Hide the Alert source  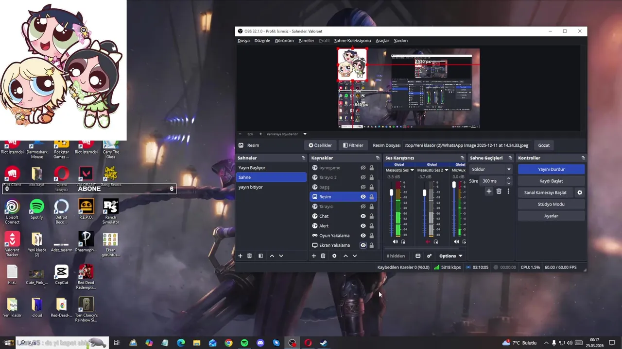(x=363, y=226)
